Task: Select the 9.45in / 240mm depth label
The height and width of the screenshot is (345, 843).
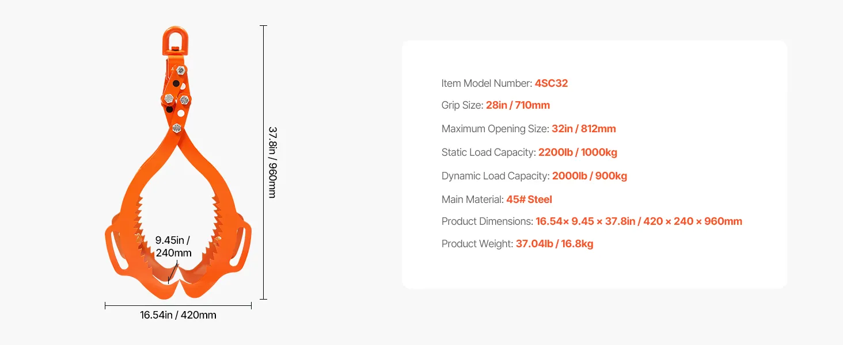Action: click(x=173, y=246)
